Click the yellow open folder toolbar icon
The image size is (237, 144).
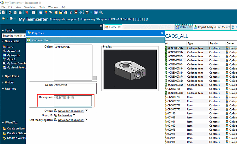point(61,12)
